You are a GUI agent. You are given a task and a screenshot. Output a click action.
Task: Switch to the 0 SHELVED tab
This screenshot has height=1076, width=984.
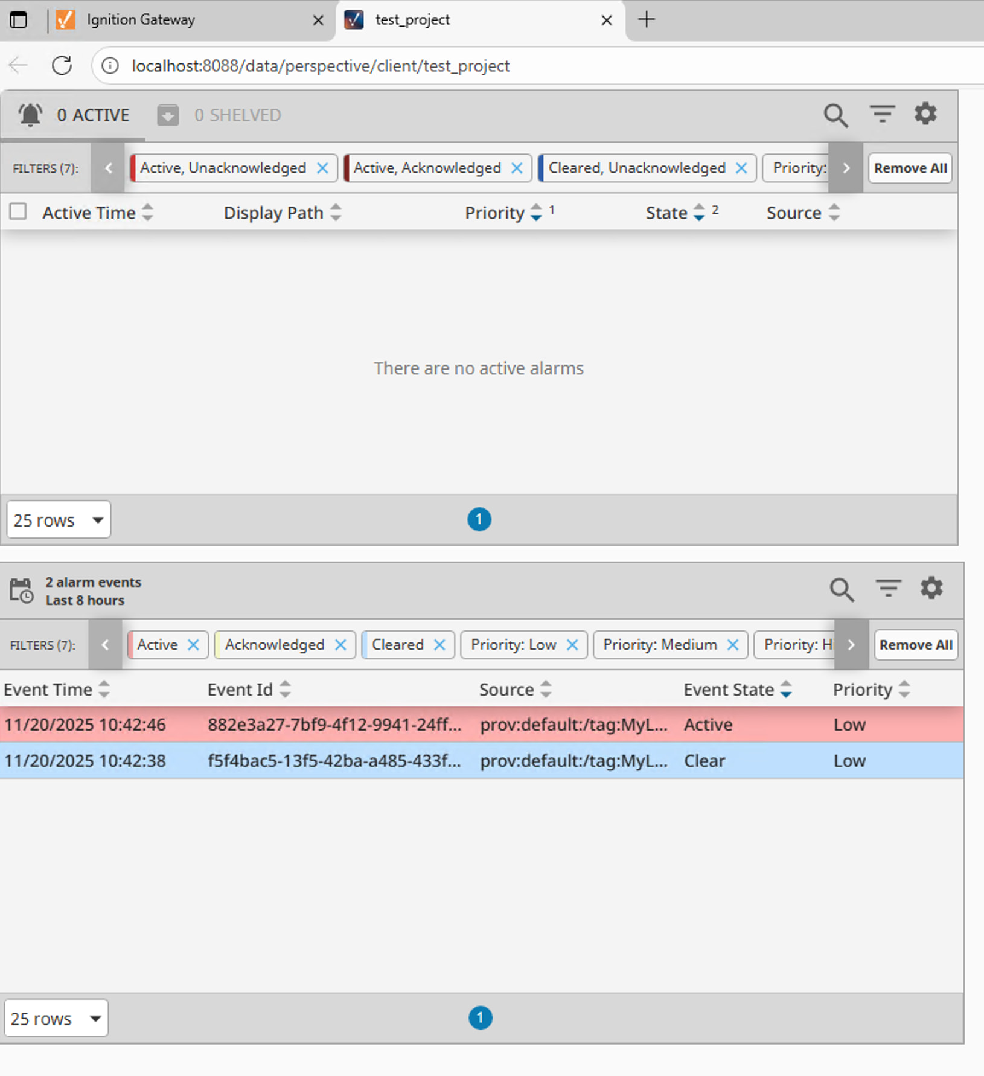tap(219, 115)
